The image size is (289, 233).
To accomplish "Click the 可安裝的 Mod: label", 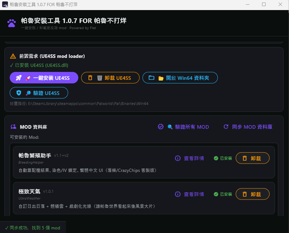I will point(24,137).
